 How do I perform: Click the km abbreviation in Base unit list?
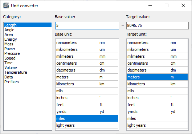102,84
